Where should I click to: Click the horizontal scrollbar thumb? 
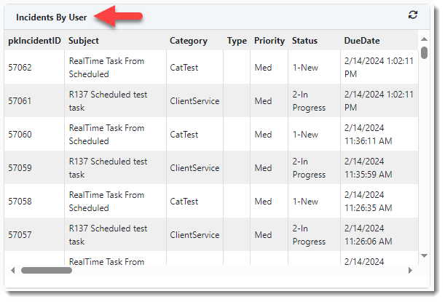[46, 270]
